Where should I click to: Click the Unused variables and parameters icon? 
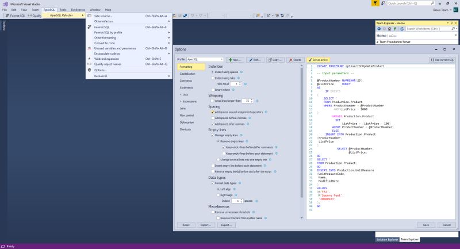click(x=90, y=48)
